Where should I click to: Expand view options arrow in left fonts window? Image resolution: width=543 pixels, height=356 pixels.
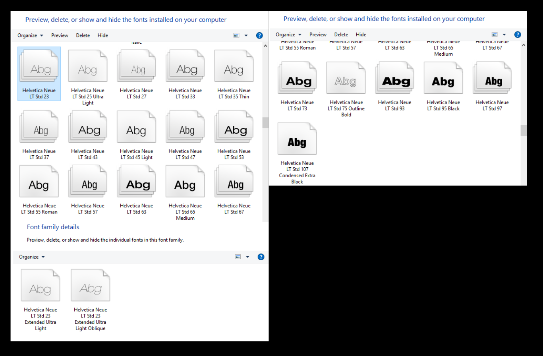[x=246, y=35]
